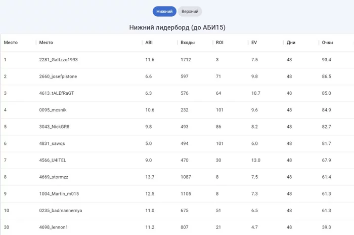This screenshot has width=354, height=235.
Task: Select player 4613_tALEfRaGT row
Action: tap(178, 93)
